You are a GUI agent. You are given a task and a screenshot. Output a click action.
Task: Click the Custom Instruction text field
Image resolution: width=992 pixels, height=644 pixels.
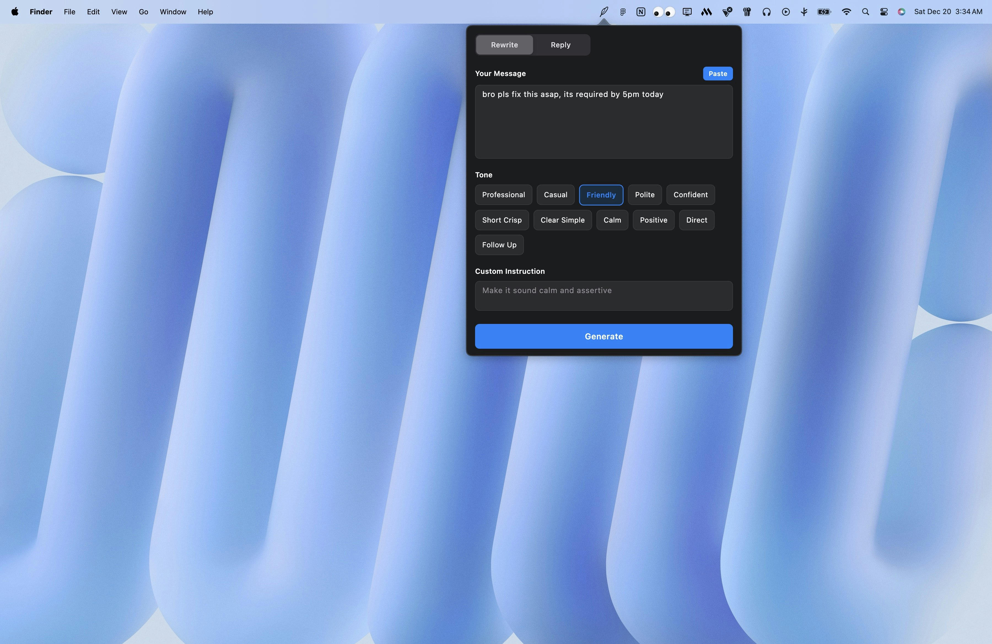click(603, 295)
